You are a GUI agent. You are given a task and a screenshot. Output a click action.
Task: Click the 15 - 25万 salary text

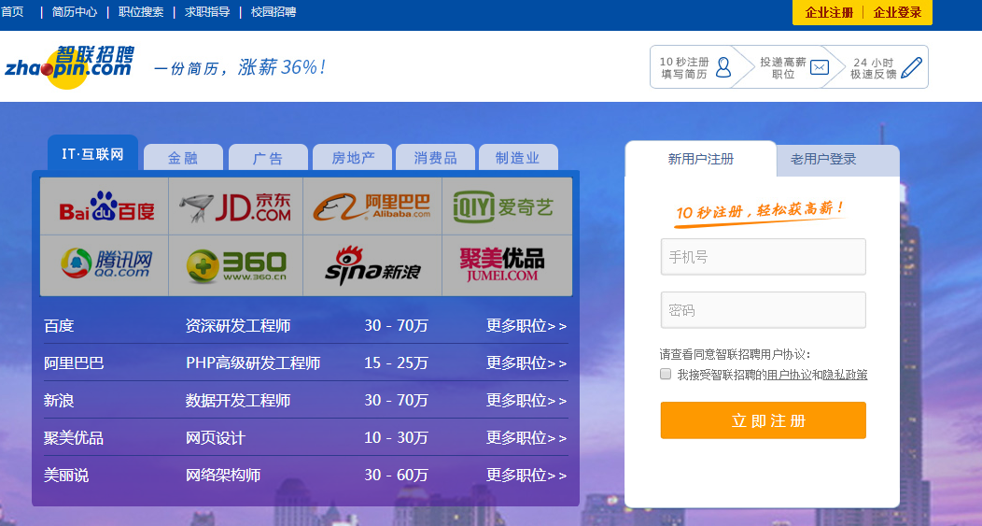click(396, 363)
